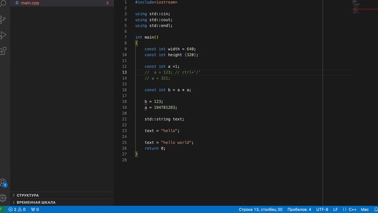
Task: Click the 'b = 123;' error line
Action: [154, 101]
